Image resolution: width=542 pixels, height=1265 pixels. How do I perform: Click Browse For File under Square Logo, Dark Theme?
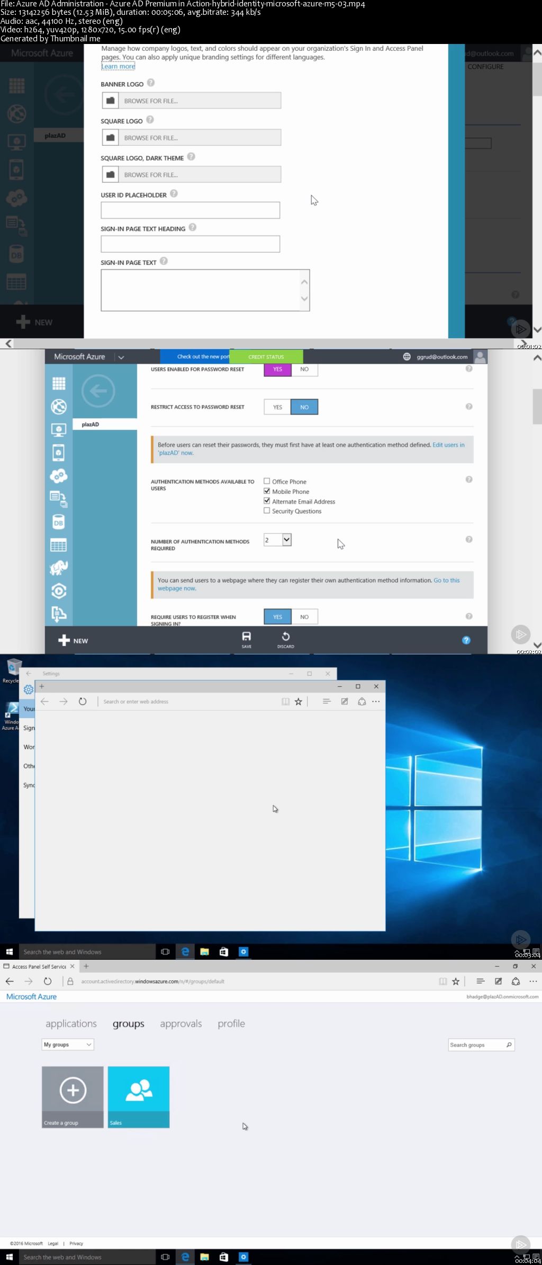[191, 174]
